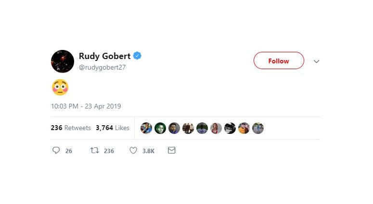Open the green-tinted face liker avatar
The width and height of the screenshot is (373, 204).
coord(160,128)
